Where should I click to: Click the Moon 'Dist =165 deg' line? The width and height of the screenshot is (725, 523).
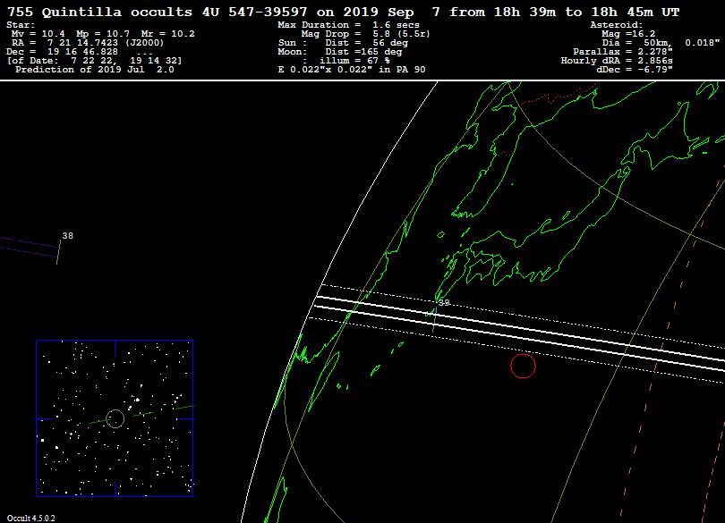[x=340, y=52]
